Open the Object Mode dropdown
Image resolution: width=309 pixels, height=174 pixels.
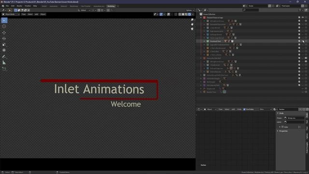(x=11, y=14)
